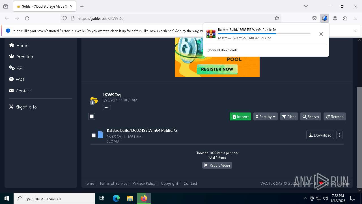The image size is (362, 204).
Task: Open the Firefox account icon
Action: click(x=335, y=18)
